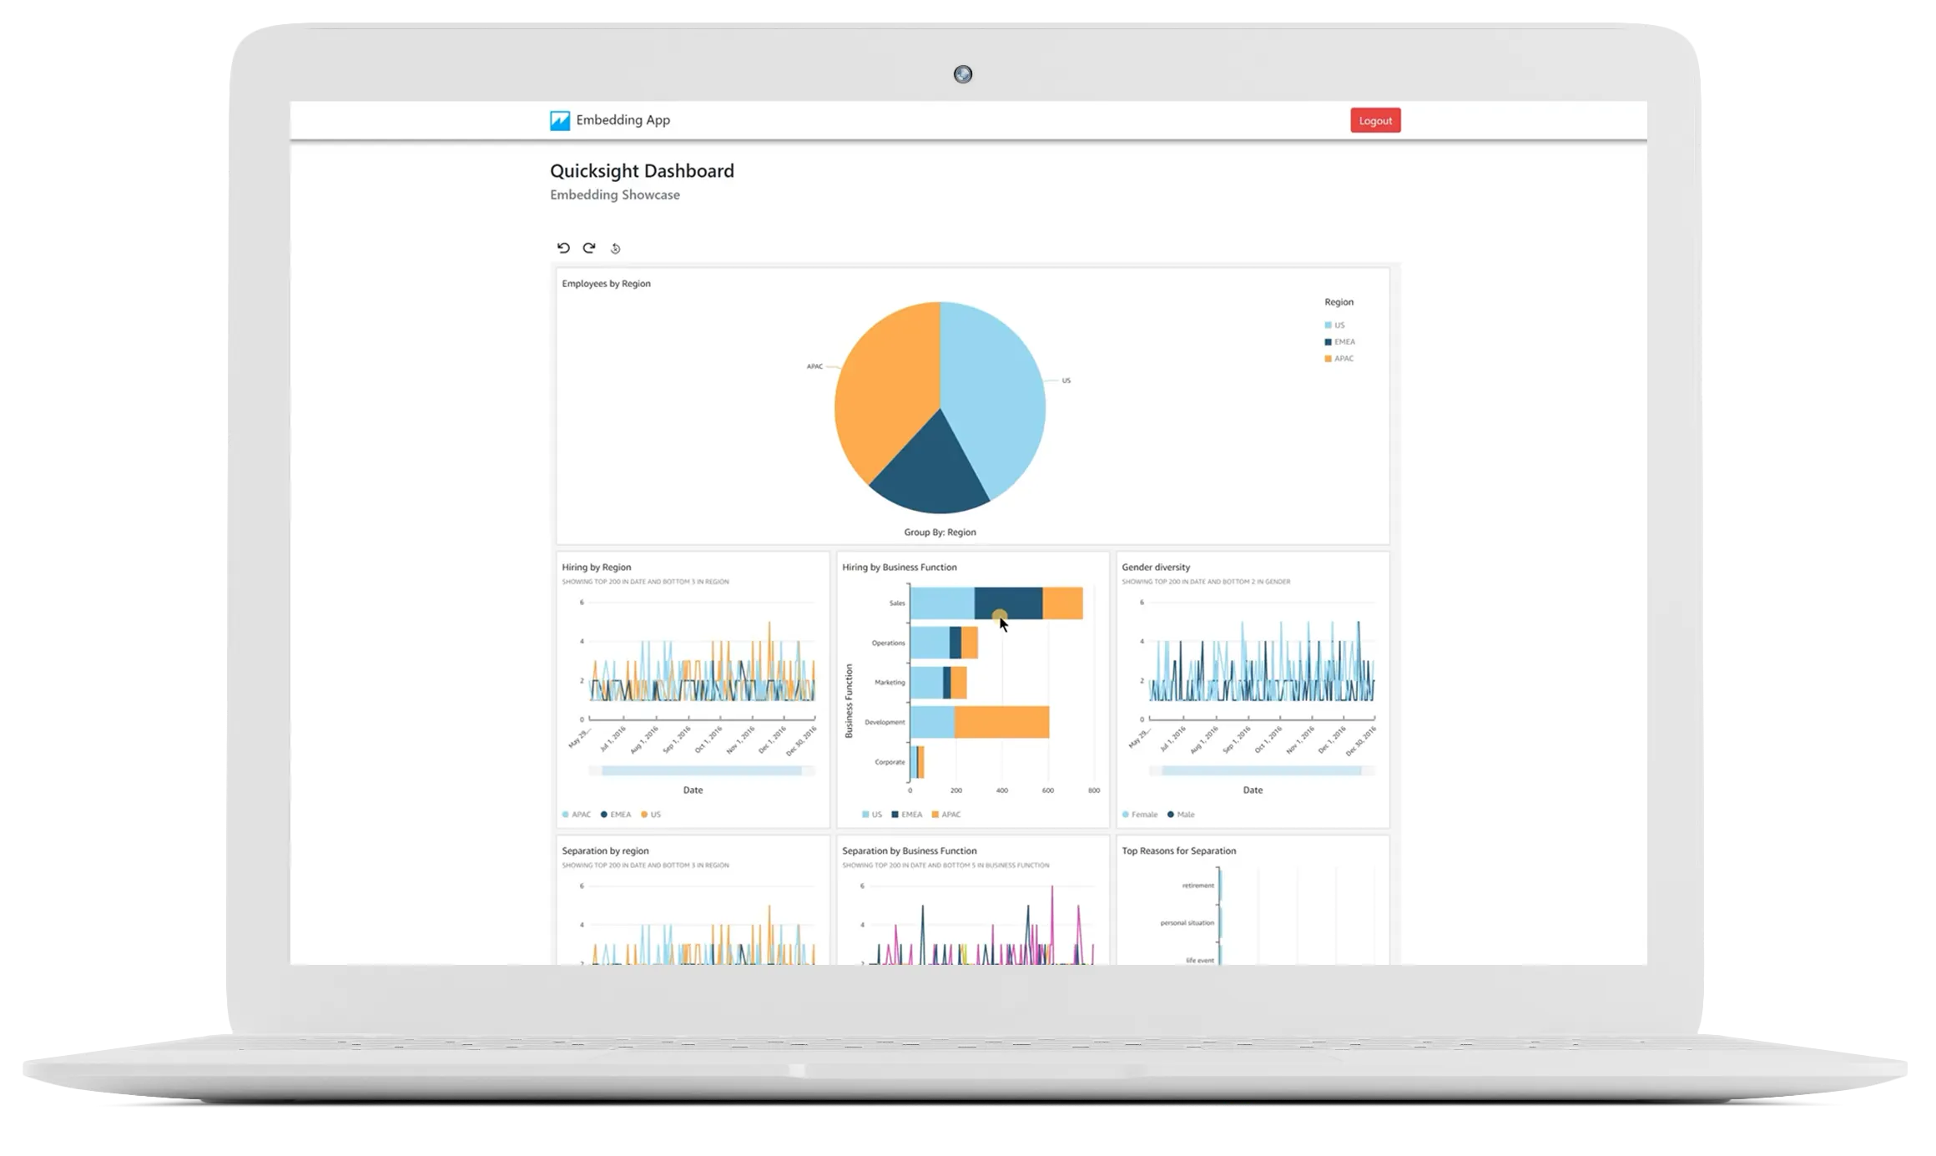
Task: Click APAC legend item under Hiring by Region
Action: pyautogui.click(x=577, y=814)
